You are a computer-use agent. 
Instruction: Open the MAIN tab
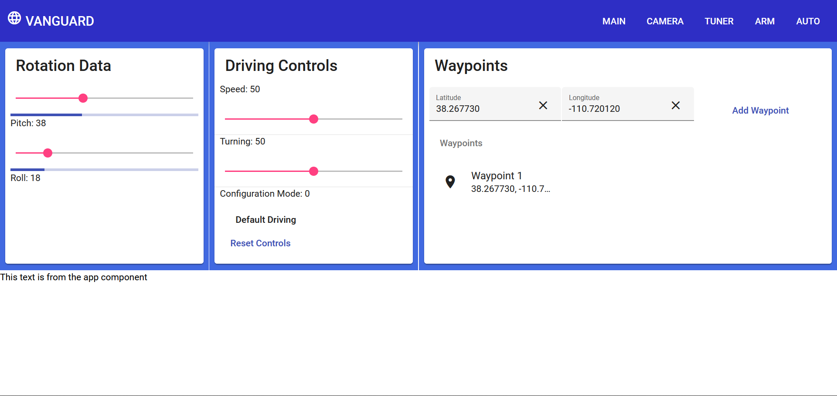click(614, 21)
